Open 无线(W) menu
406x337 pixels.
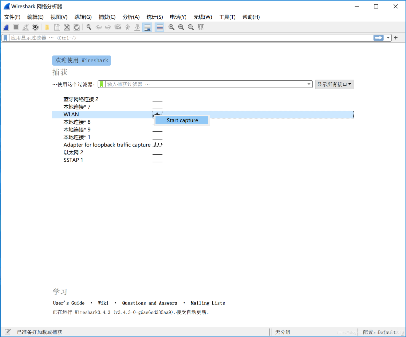[203, 17]
